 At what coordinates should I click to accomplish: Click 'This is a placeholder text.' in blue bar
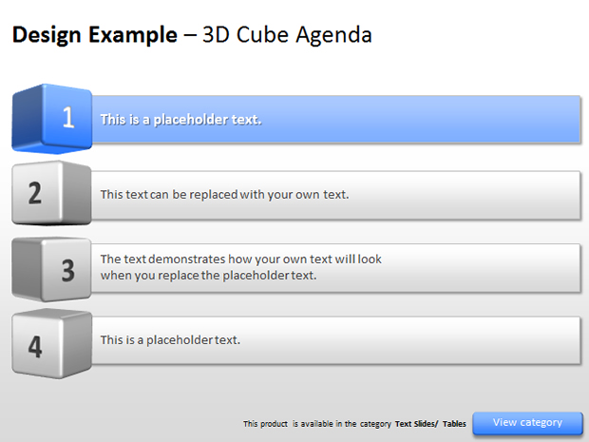[x=180, y=120]
